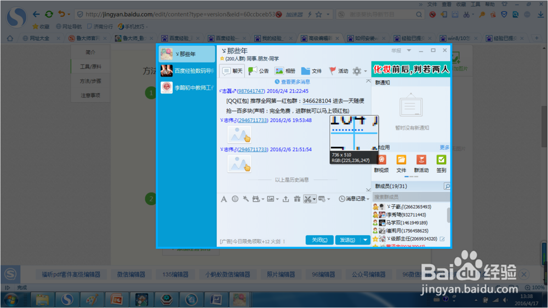Screen dimensions: 548x308
Task: Click the upload file arrow icon in the chat toolbar
Action: 286,199
